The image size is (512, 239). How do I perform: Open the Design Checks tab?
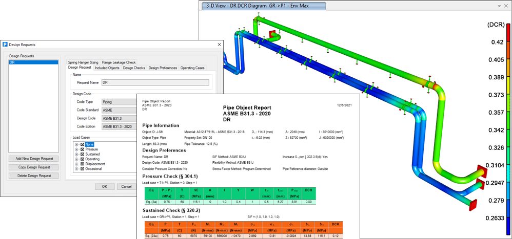[x=134, y=68]
